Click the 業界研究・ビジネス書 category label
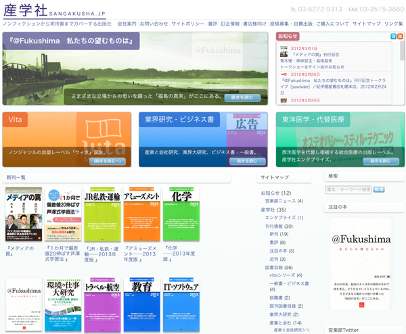406x334 pixels. pyautogui.click(x=179, y=120)
